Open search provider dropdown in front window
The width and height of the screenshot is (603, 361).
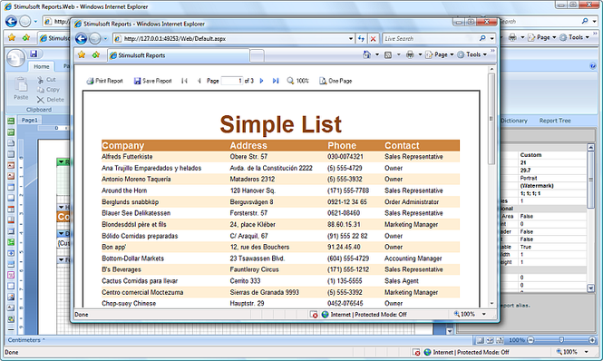491,38
